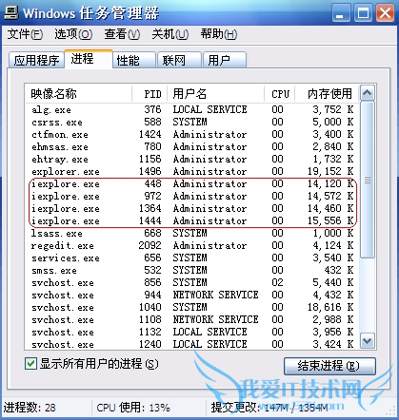Open the 查看(V) menu

coord(122,34)
